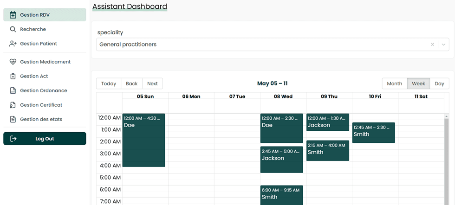Click the Gestion Patient add-user icon

point(13,44)
